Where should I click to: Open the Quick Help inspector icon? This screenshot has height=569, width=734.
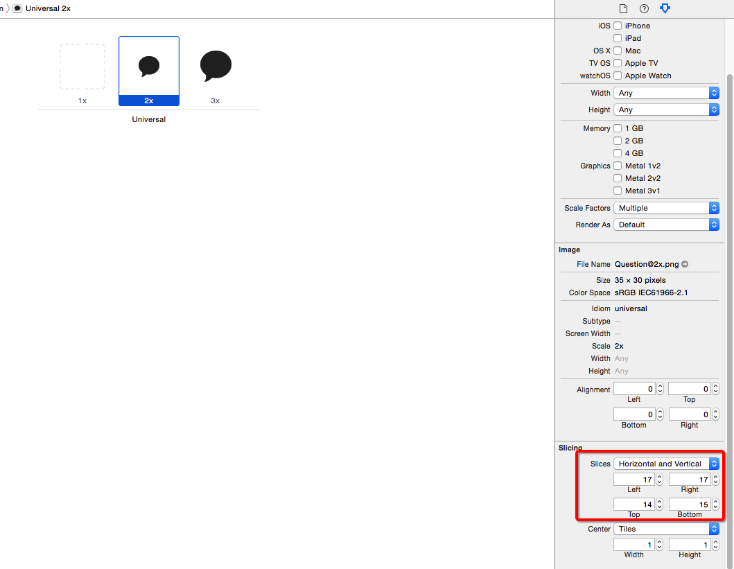pos(644,8)
